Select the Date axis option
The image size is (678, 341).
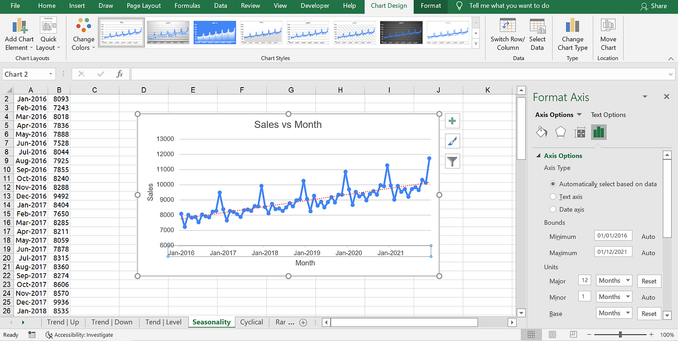pos(553,209)
